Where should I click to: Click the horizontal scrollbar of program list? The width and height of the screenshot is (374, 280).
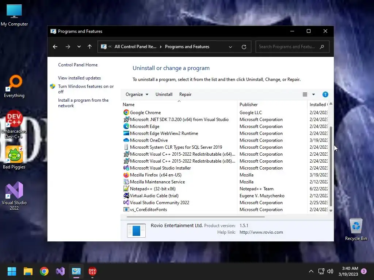[x=196, y=217]
